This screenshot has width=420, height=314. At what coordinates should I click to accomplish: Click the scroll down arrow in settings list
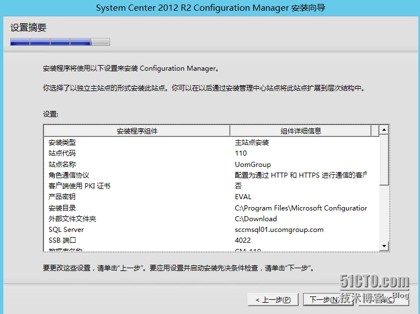coord(384,246)
